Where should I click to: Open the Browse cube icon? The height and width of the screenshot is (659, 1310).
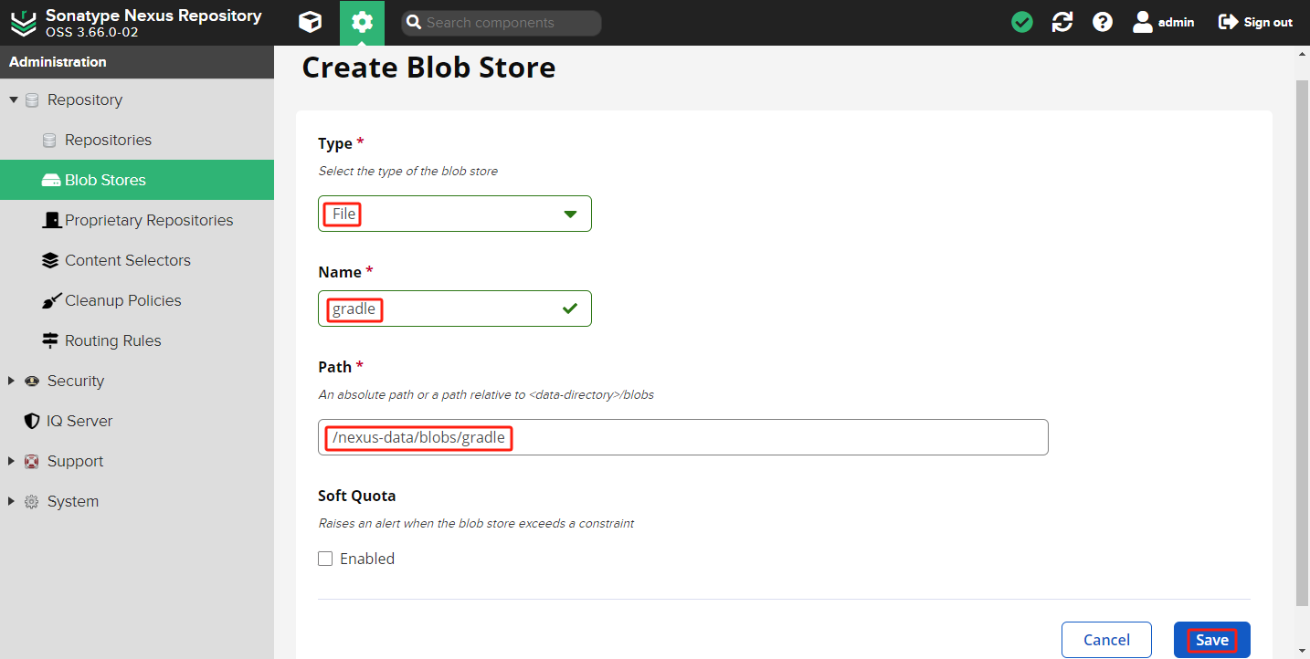(x=311, y=23)
